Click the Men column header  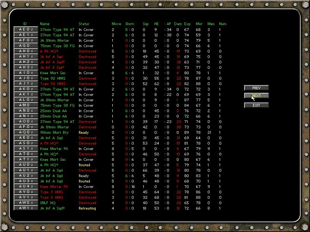(x=211, y=24)
